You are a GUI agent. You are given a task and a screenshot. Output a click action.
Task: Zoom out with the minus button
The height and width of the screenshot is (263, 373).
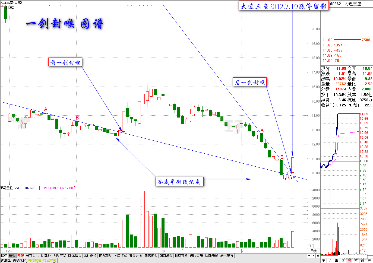(x=313, y=256)
